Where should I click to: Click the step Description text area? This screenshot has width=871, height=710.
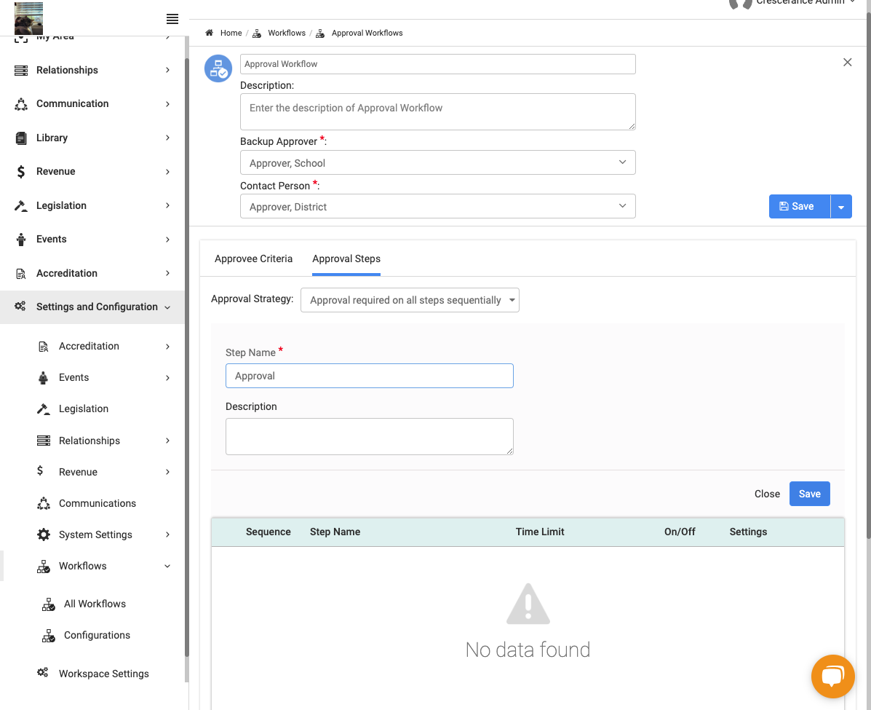[x=370, y=436]
